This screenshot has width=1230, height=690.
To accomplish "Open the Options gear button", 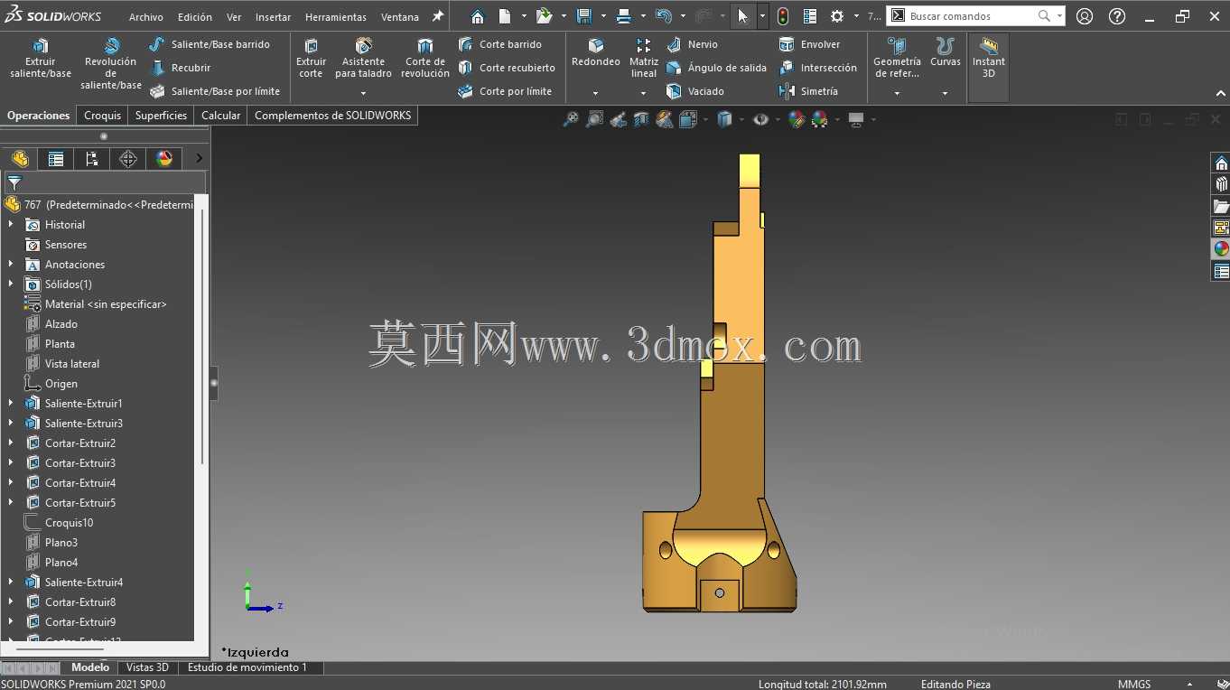I will click(837, 16).
